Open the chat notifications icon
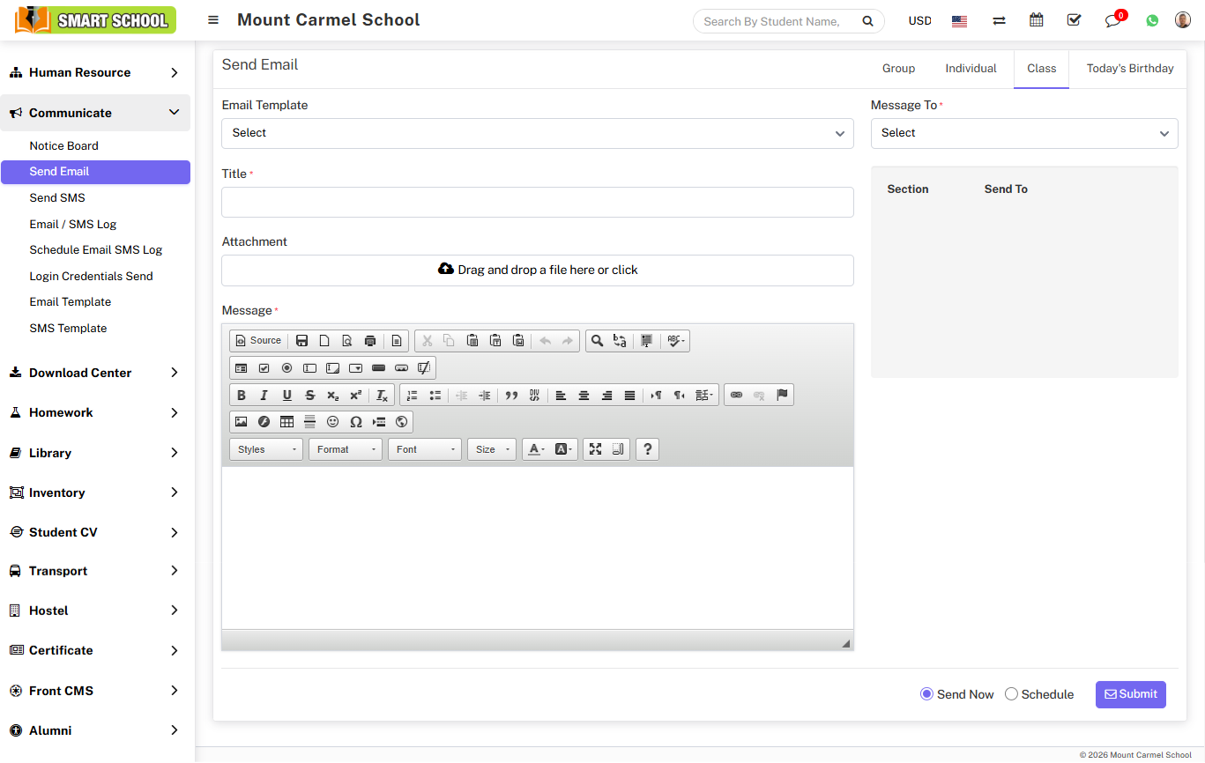Image resolution: width=1205 pixels, height=763 pixels. [1112, 20]
